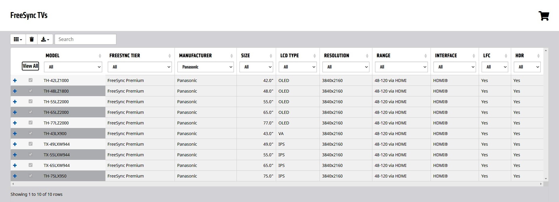This screenshot has width=559, height=202.
Task: Click the View All button
Action: coord(30,66)
